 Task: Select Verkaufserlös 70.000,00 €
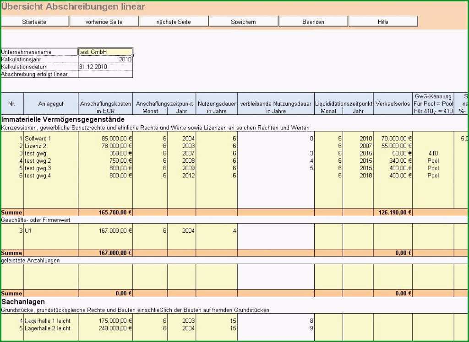point(393,139)
